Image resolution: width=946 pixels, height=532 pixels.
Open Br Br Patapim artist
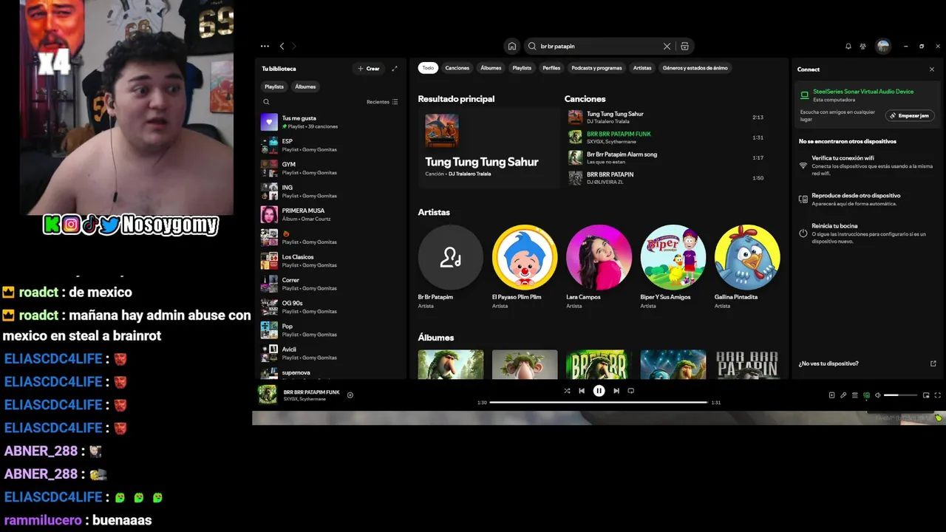[x=451, y=267]
